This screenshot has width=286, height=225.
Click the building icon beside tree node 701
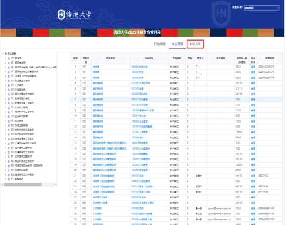(x=9, y=98)
